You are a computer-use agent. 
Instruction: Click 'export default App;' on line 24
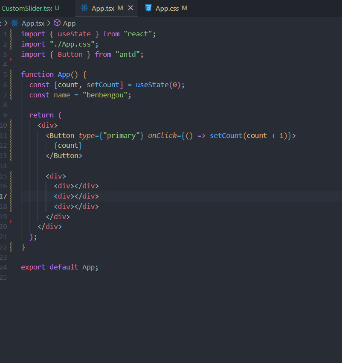[x=60, y=267]
